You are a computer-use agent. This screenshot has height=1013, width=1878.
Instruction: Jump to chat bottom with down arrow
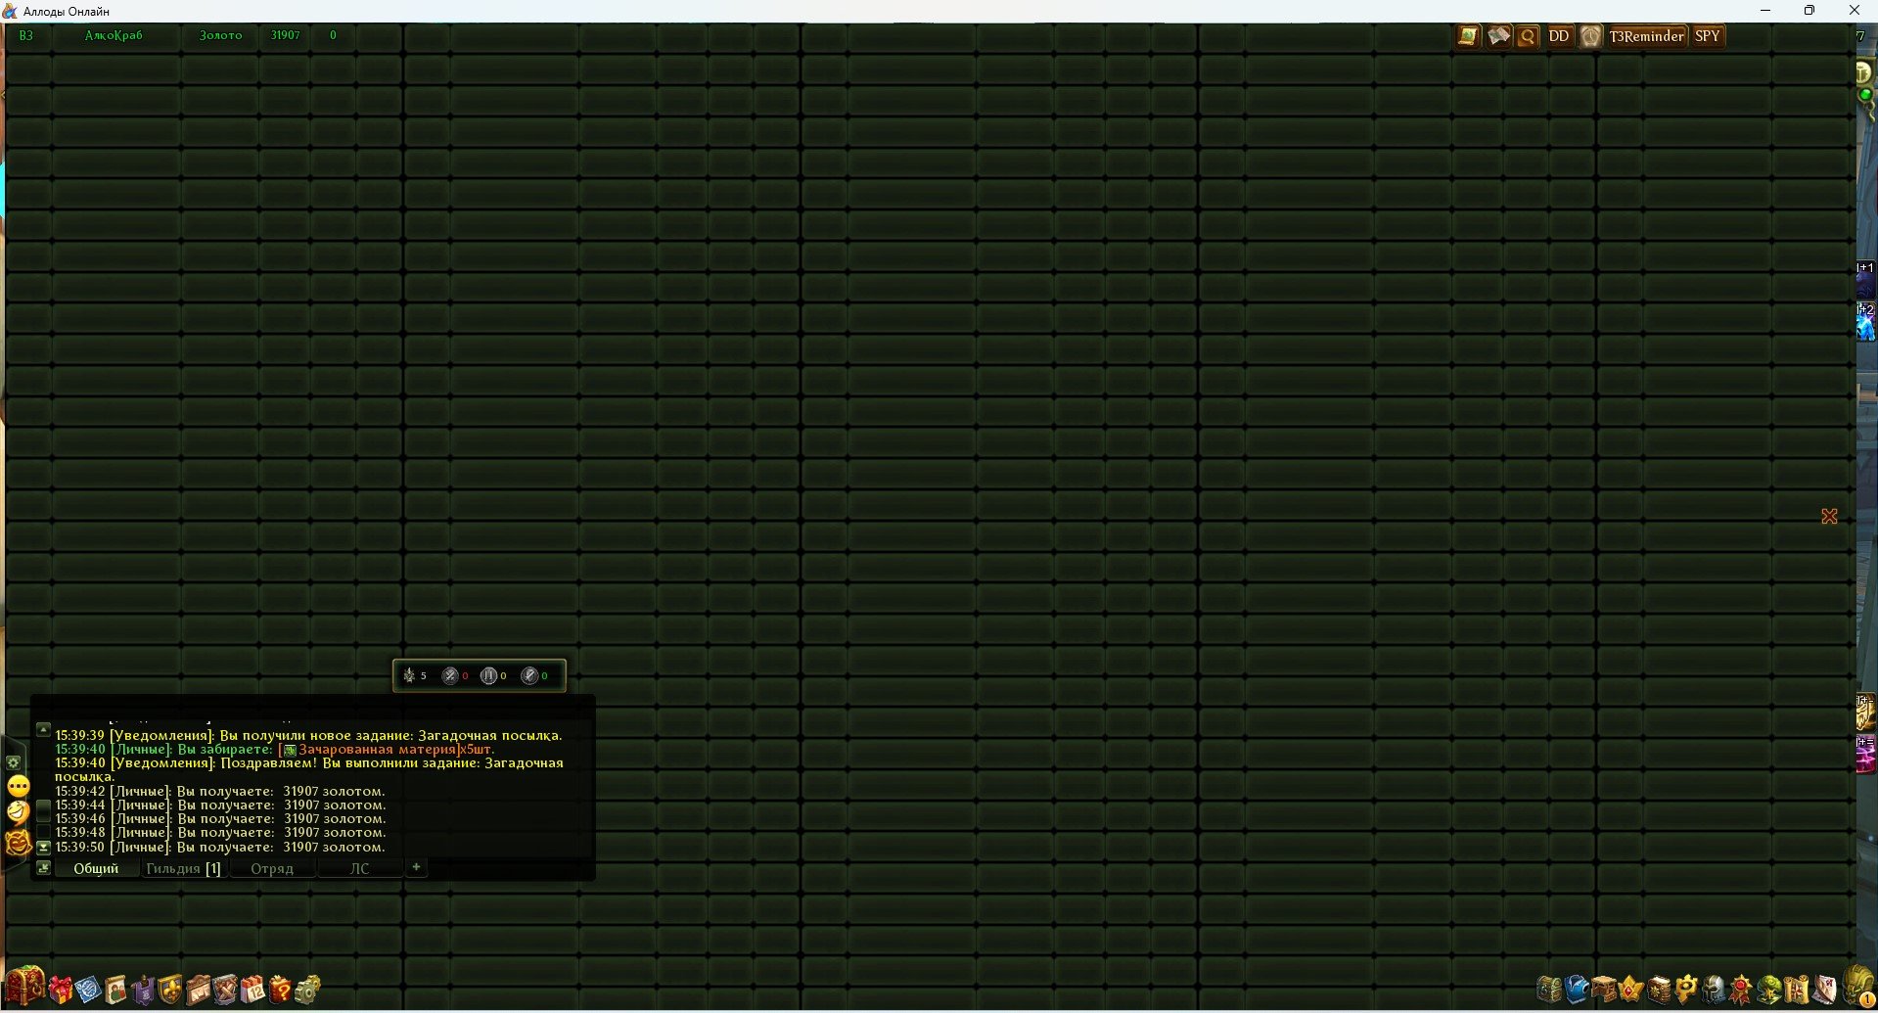click(43, 848)
